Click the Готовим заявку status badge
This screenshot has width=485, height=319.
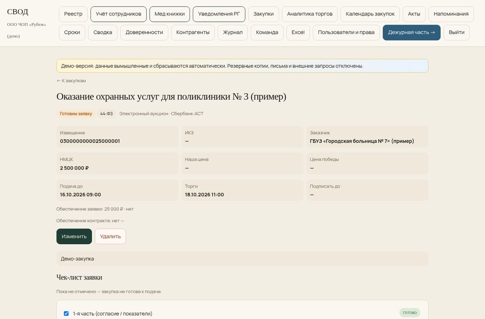76,114
